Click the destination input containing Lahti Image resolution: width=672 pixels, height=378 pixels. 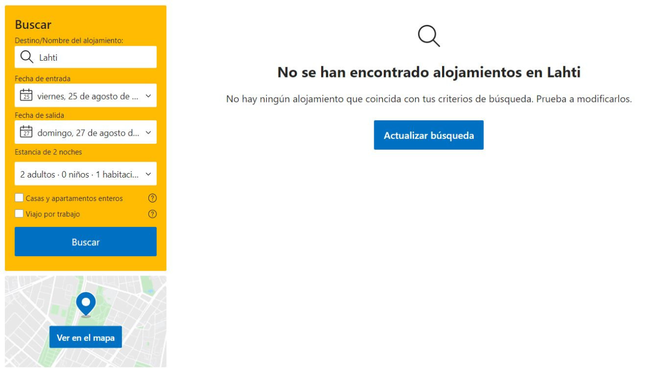coord(95,57)
